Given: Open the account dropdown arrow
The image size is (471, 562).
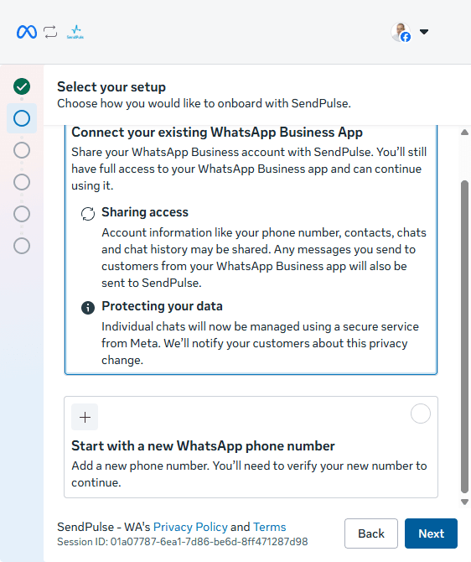Looking at the screenshot, I should pos(424,32).
